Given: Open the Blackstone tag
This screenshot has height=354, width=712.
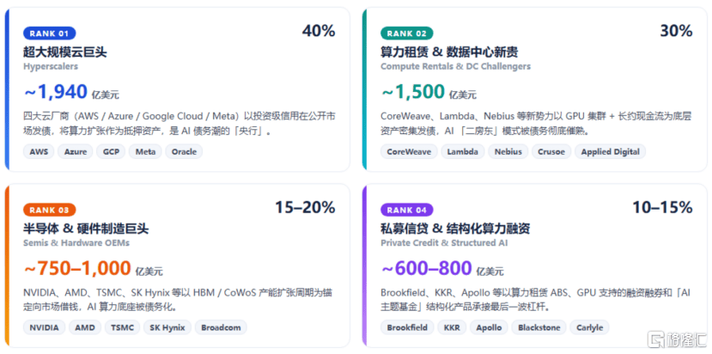Looking at the screenshot, I should (539, 327).
